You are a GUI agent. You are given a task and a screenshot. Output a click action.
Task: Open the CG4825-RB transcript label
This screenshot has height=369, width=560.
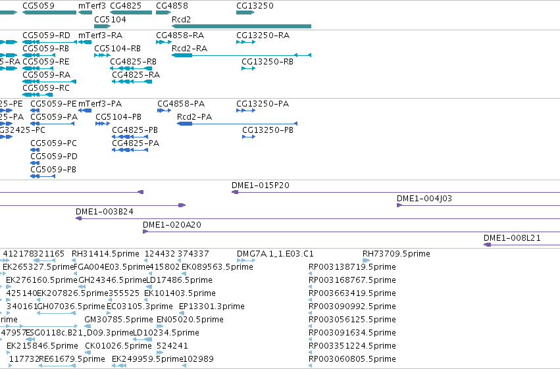click(133, 62)
